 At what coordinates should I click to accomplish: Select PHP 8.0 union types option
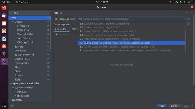[131, 46]
